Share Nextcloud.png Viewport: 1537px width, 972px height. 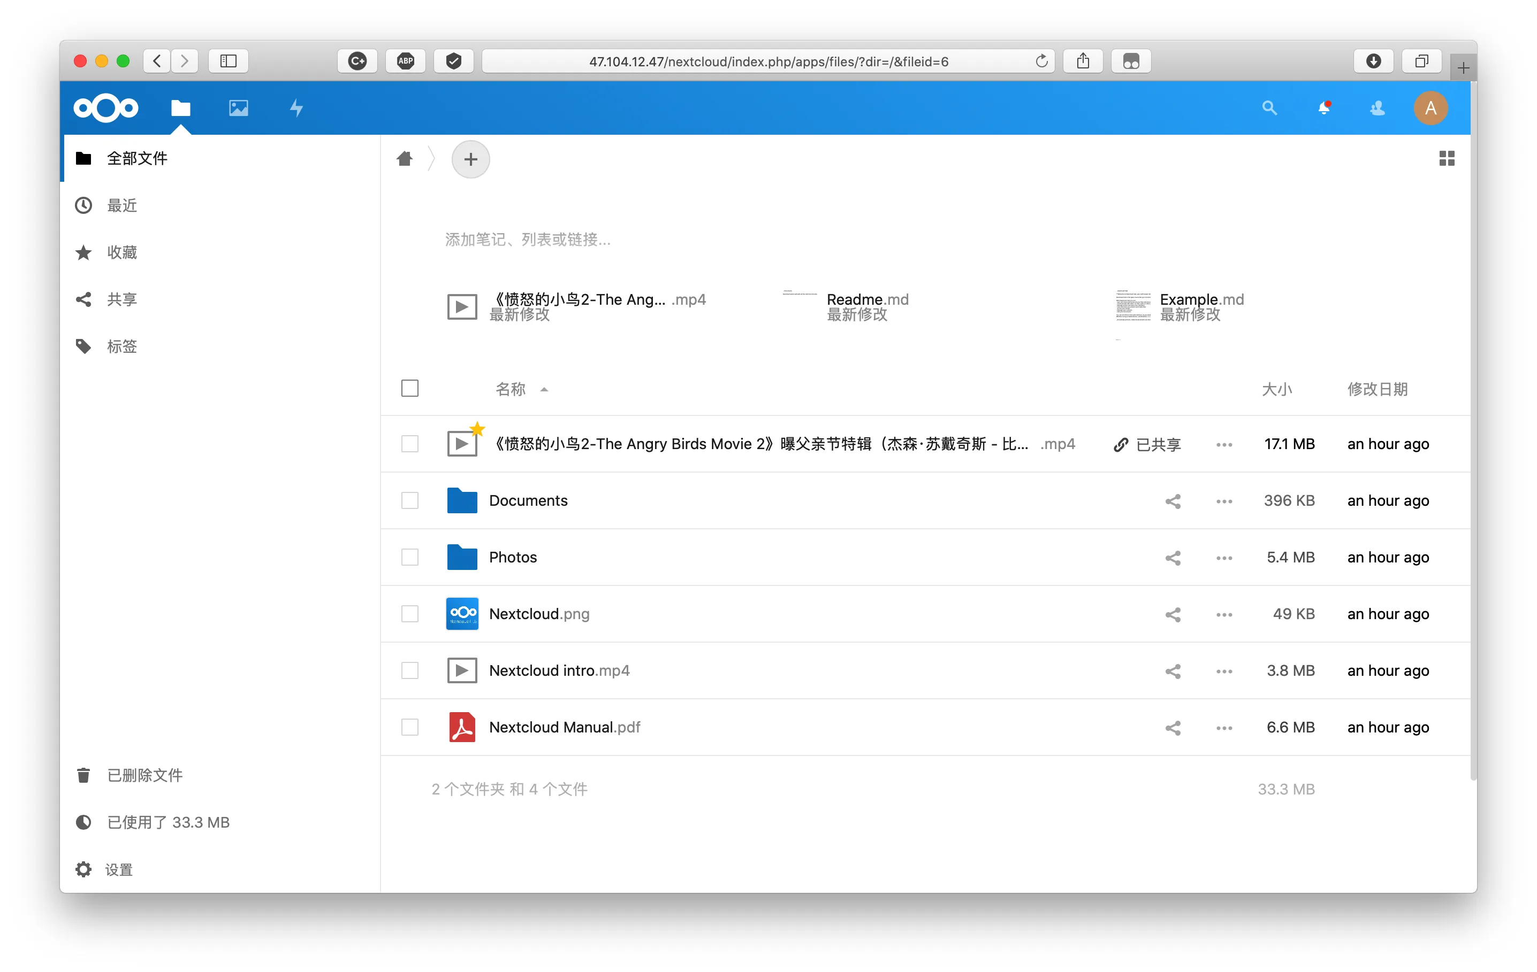point(1173,614)
